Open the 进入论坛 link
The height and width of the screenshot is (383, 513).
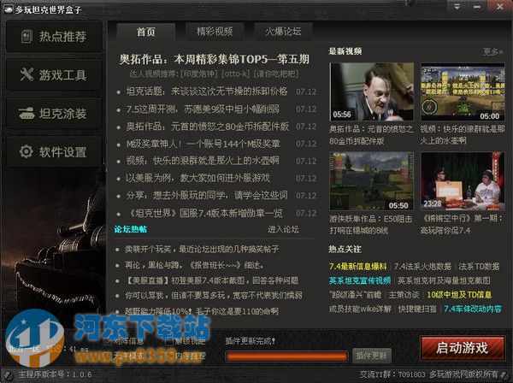283,229
